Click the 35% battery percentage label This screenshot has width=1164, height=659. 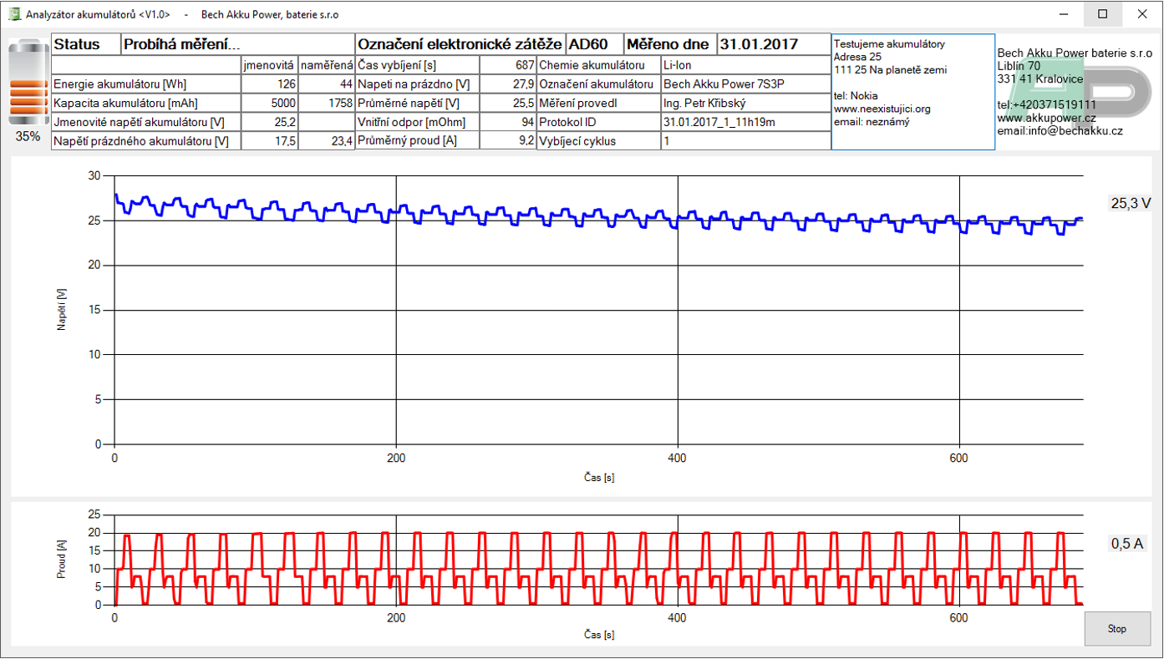[x=28, y=136]
